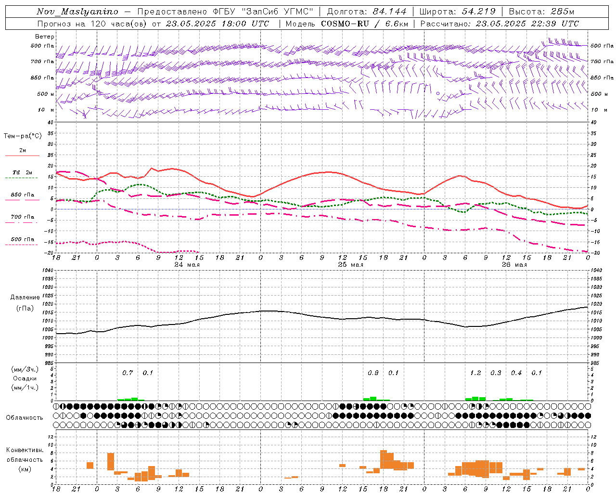Select the 700 гПа temperature legend entry
The height and width of the screenshot is (493, 616).
pyautogui.click(x=23, y=217)
